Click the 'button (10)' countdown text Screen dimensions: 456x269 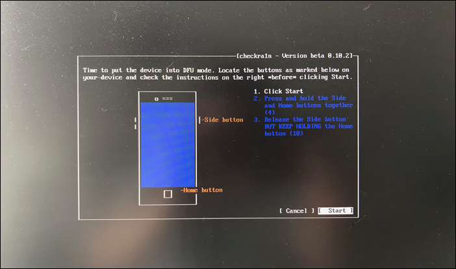[x=284, y=133]
